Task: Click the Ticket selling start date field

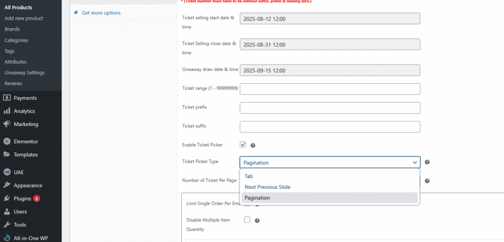Action: click(x=329, y=19)
